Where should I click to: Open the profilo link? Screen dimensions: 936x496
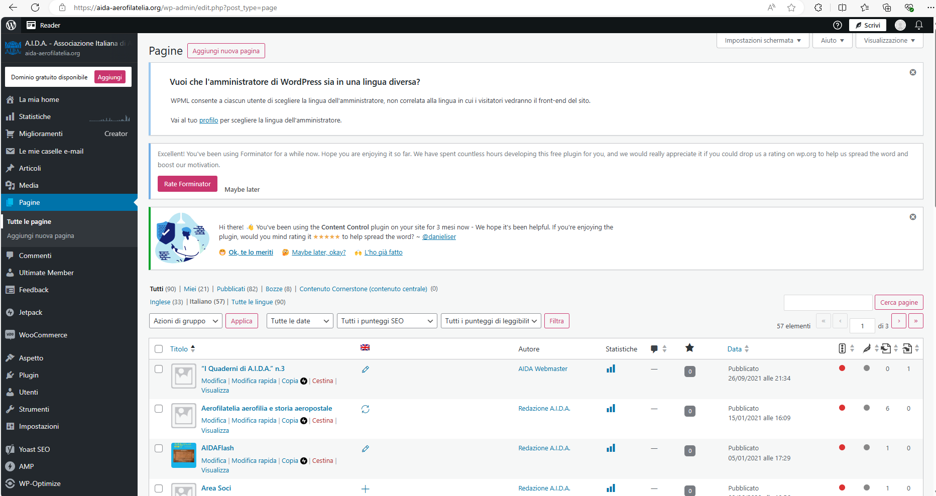pos(208,120)
